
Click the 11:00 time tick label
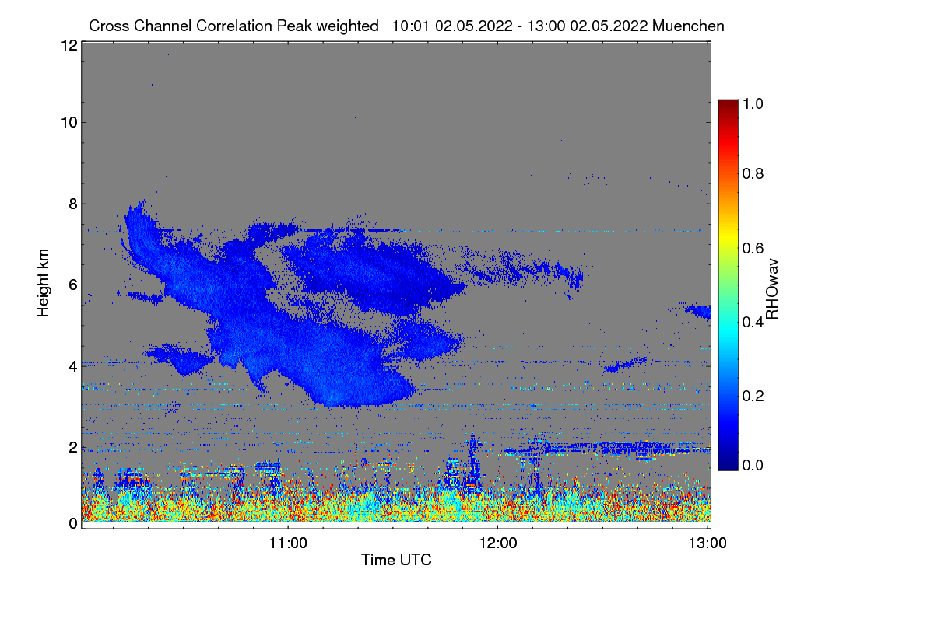tap(288, 542)
